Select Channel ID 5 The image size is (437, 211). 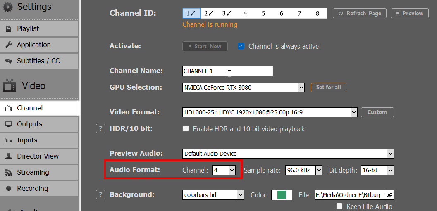click(x=263, y=13)
